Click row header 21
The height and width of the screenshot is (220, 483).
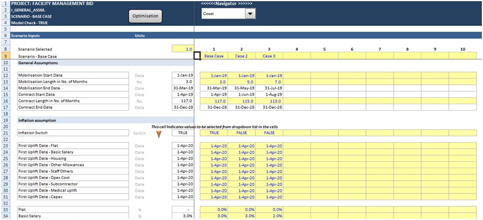click(5, 133)
